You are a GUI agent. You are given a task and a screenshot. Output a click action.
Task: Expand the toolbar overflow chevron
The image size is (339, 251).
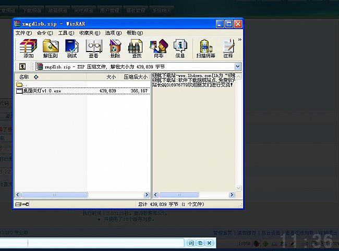[x=239, y=40]
